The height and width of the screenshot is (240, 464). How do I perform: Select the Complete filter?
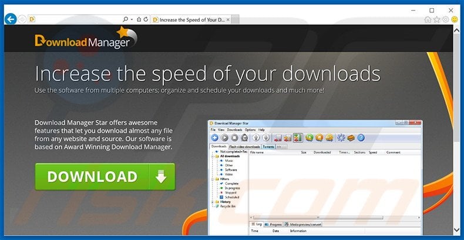(x=231, y=184)
